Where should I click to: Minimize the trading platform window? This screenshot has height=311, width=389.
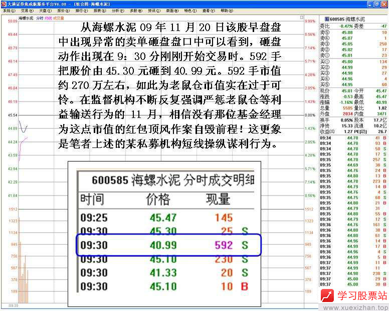(370, 3)
